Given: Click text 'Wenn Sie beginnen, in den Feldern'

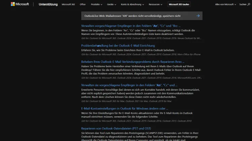Looking at the screenshot, I should (x=138, y=32).
